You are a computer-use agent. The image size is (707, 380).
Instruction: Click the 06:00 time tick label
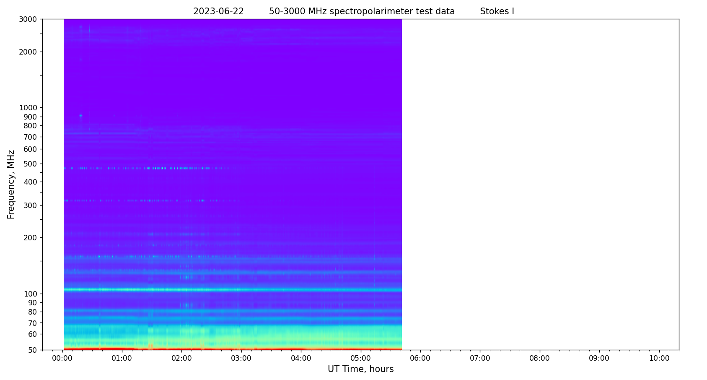tap(420, 358)
